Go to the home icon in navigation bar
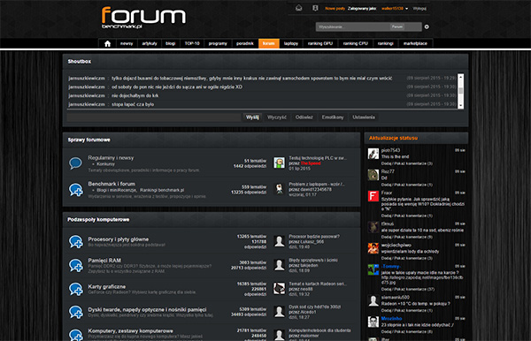This screenshot has height=341, width=531. (107, 43)
